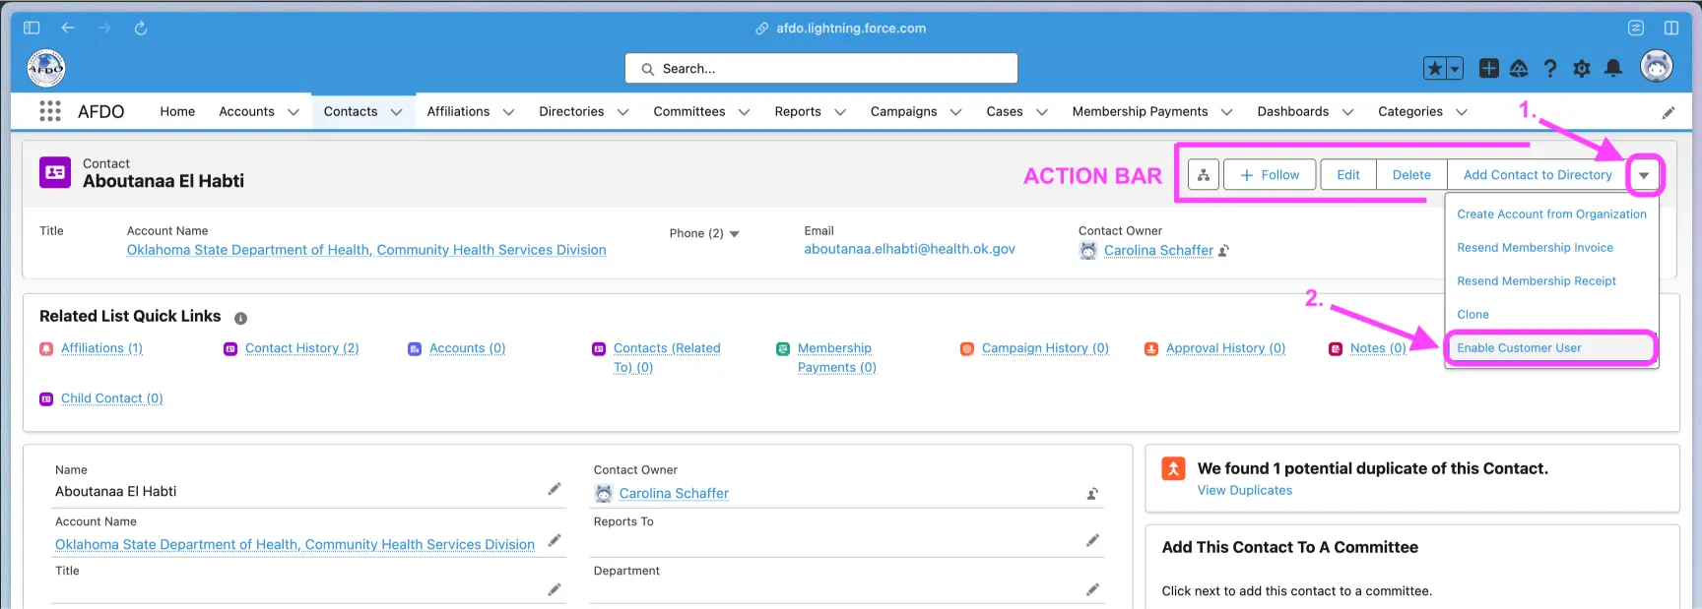Edit the Name field pencil icon

tap(555, 489)
